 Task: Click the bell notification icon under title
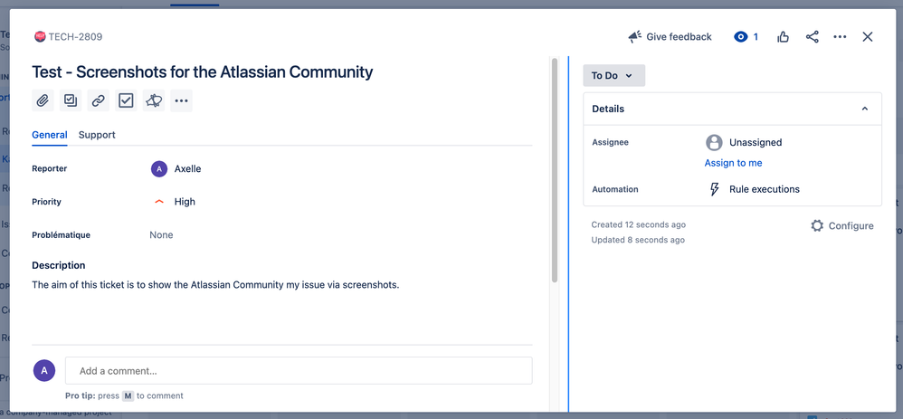pos(154,100)
